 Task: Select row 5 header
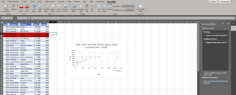(2, 34)
